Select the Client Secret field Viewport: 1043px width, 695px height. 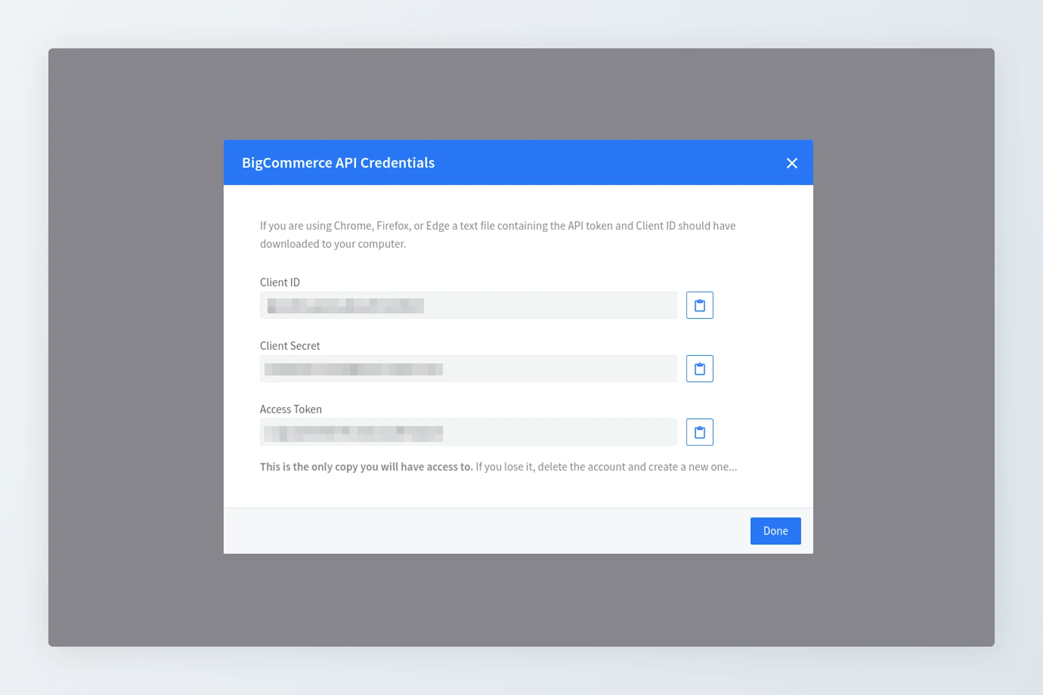coord(468,369)
